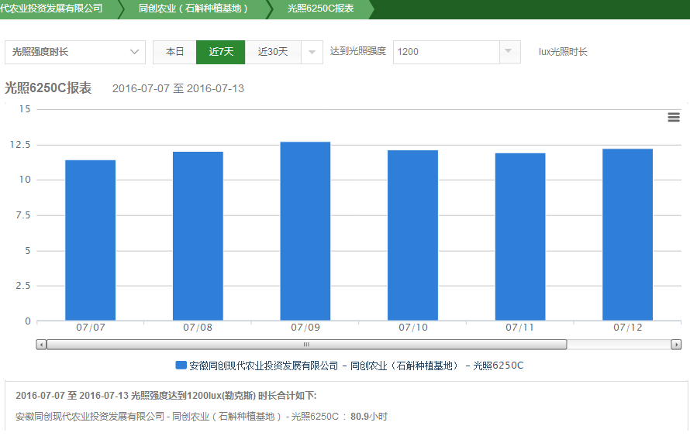Go to the 代农业投资发展有限公司 breadcrumb
The width and height of the screenshot is (690, 436).
(53, 9)
